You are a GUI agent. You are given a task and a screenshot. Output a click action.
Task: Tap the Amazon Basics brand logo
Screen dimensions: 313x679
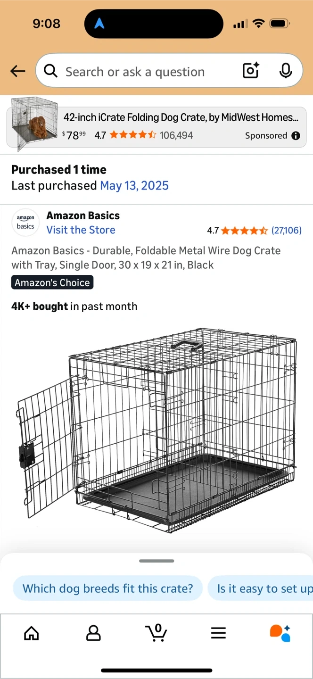(x=25, y=222)
